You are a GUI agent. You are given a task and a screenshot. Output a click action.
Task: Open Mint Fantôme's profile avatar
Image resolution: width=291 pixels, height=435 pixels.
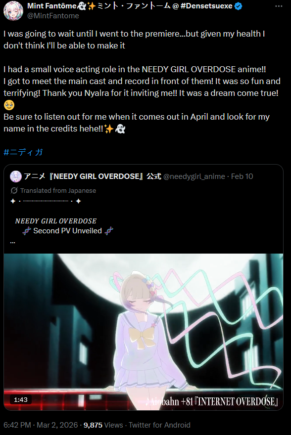(13, 10)
